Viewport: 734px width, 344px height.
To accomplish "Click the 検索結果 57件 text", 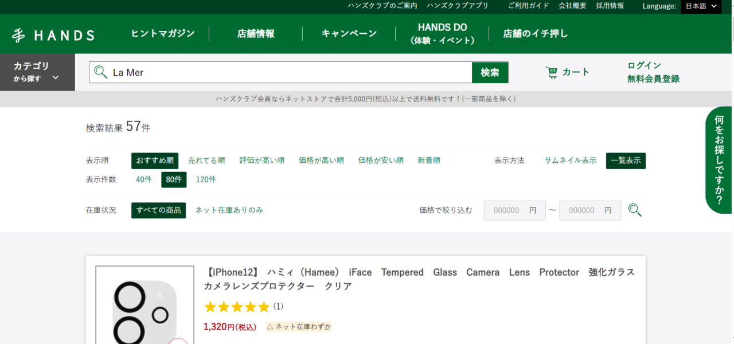I will [x=118, y=127].
